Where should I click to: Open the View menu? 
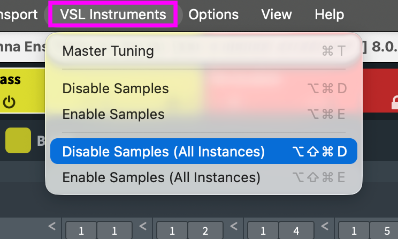(x=277, y=14)
